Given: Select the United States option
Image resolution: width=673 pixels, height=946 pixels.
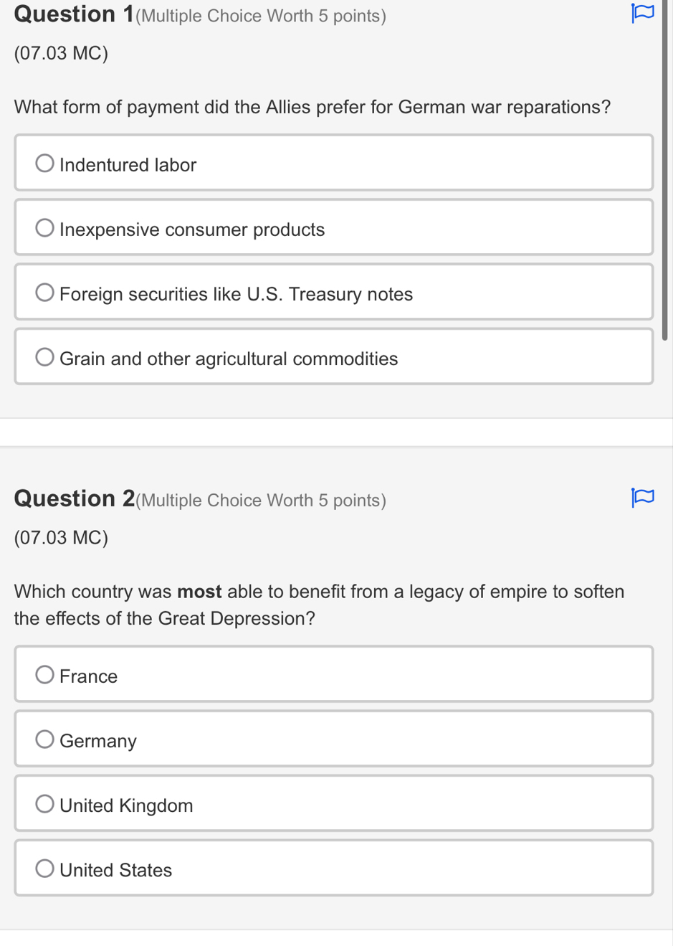Looking at the screenshot, I should [x=45, y=869].
